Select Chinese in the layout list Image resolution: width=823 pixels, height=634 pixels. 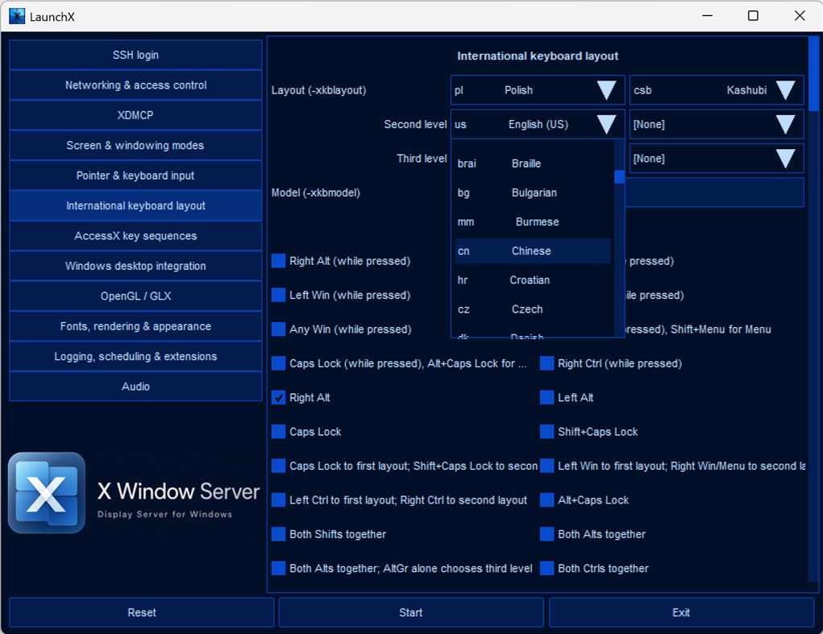532,251
